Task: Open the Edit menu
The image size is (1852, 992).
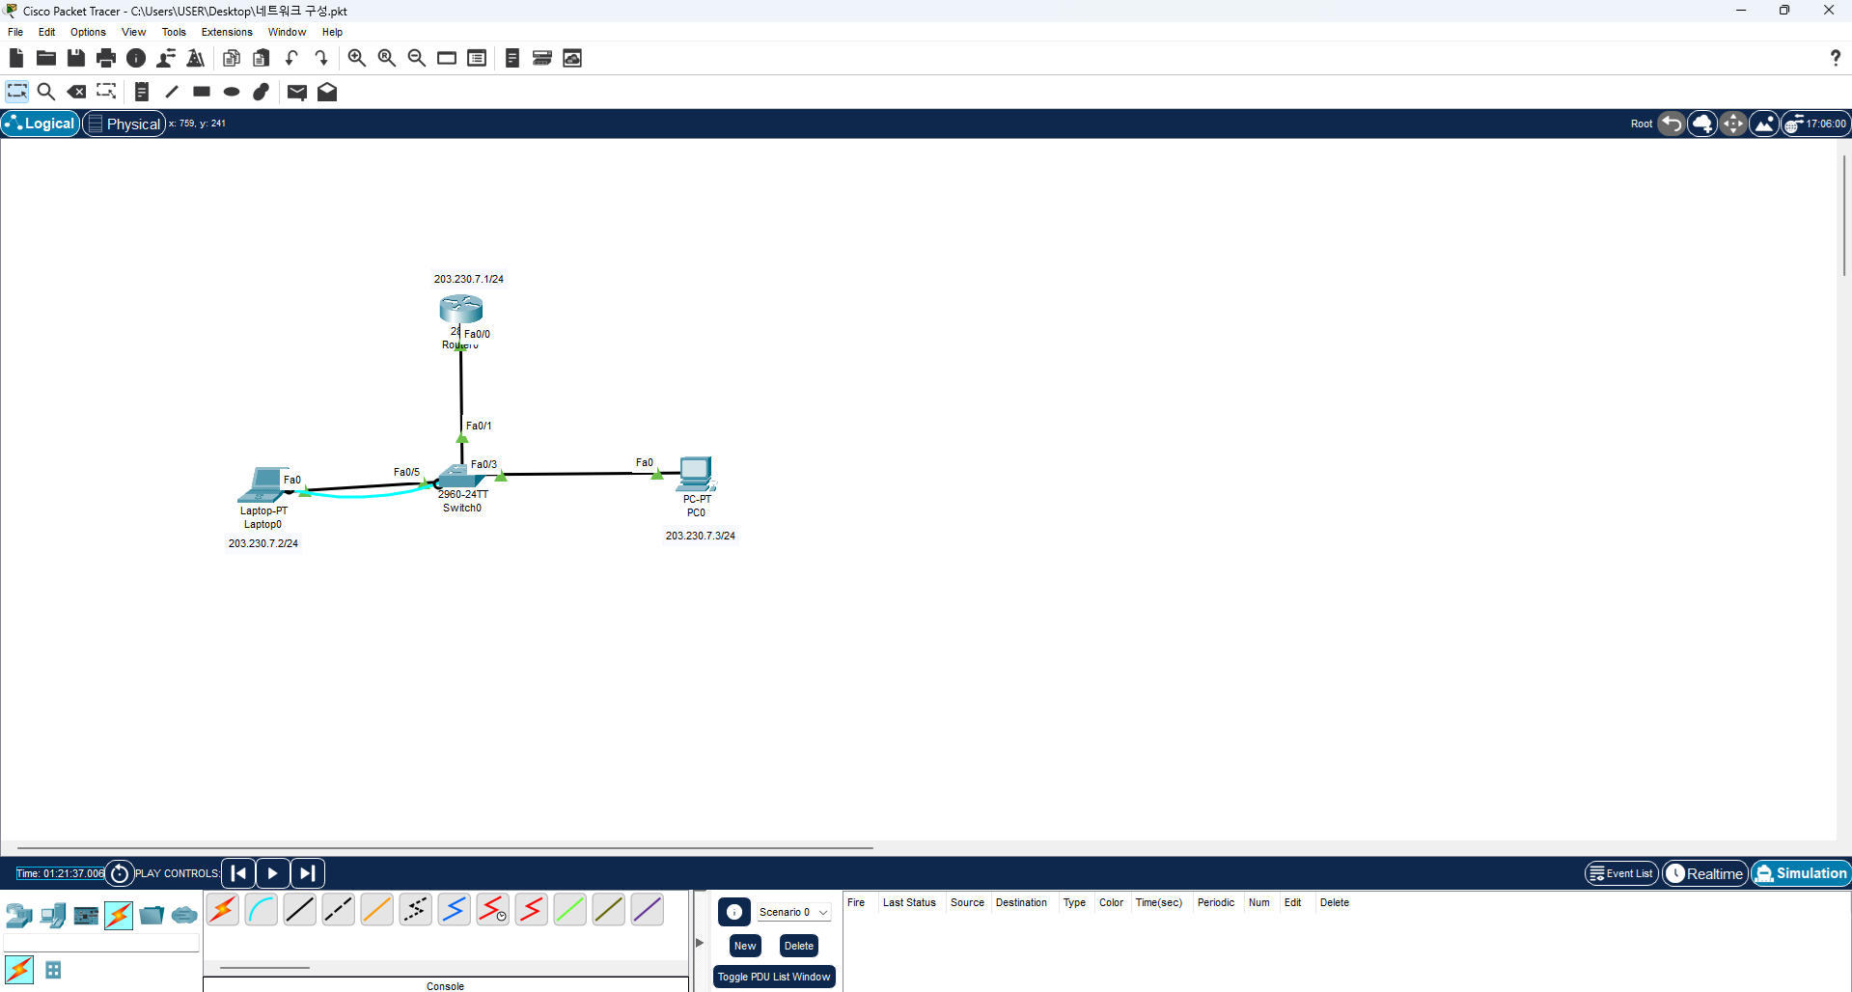Action: click(x=46, y=32)
